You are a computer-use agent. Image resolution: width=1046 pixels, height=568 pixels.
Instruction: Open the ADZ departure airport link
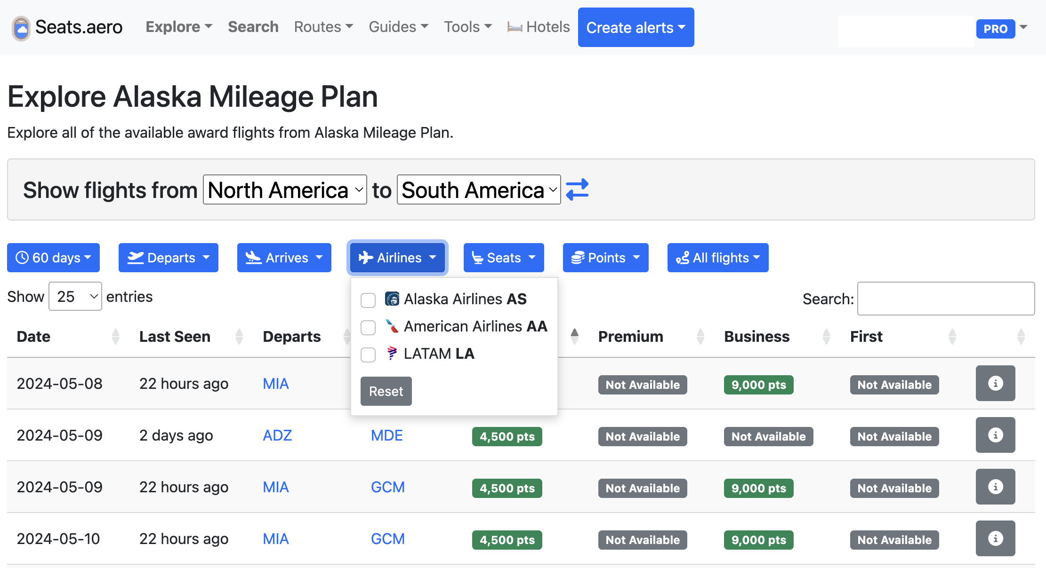point(277,435)
